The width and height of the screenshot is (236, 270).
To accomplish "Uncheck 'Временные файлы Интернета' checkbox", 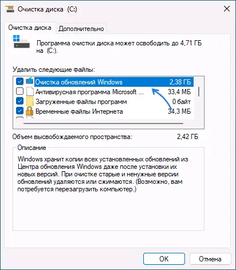I will click(19, 111).
